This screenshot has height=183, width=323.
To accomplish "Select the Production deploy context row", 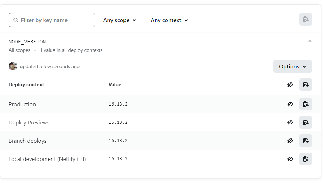I will pos(22,104).
